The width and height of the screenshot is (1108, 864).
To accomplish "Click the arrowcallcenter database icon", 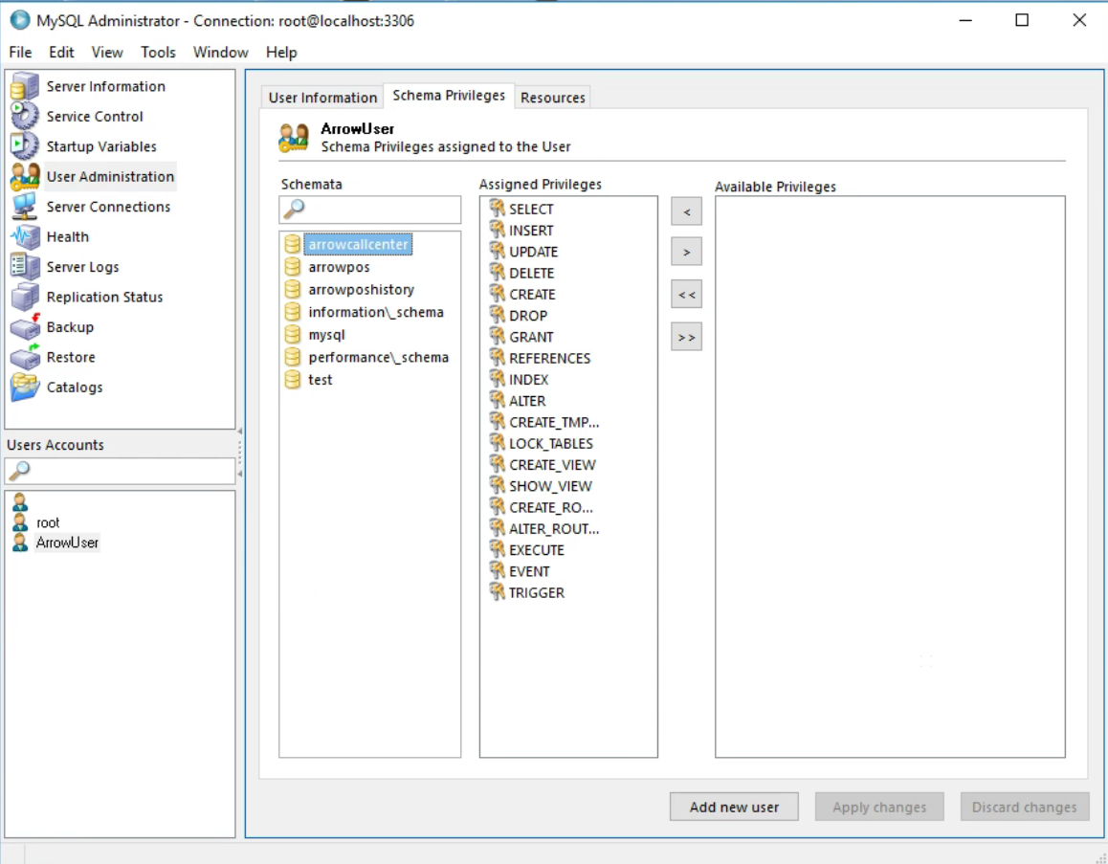I will click(293, 244).
